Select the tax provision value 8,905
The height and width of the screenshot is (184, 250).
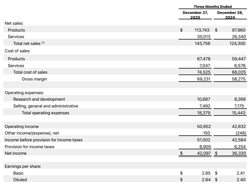click(x=205, y=147)
